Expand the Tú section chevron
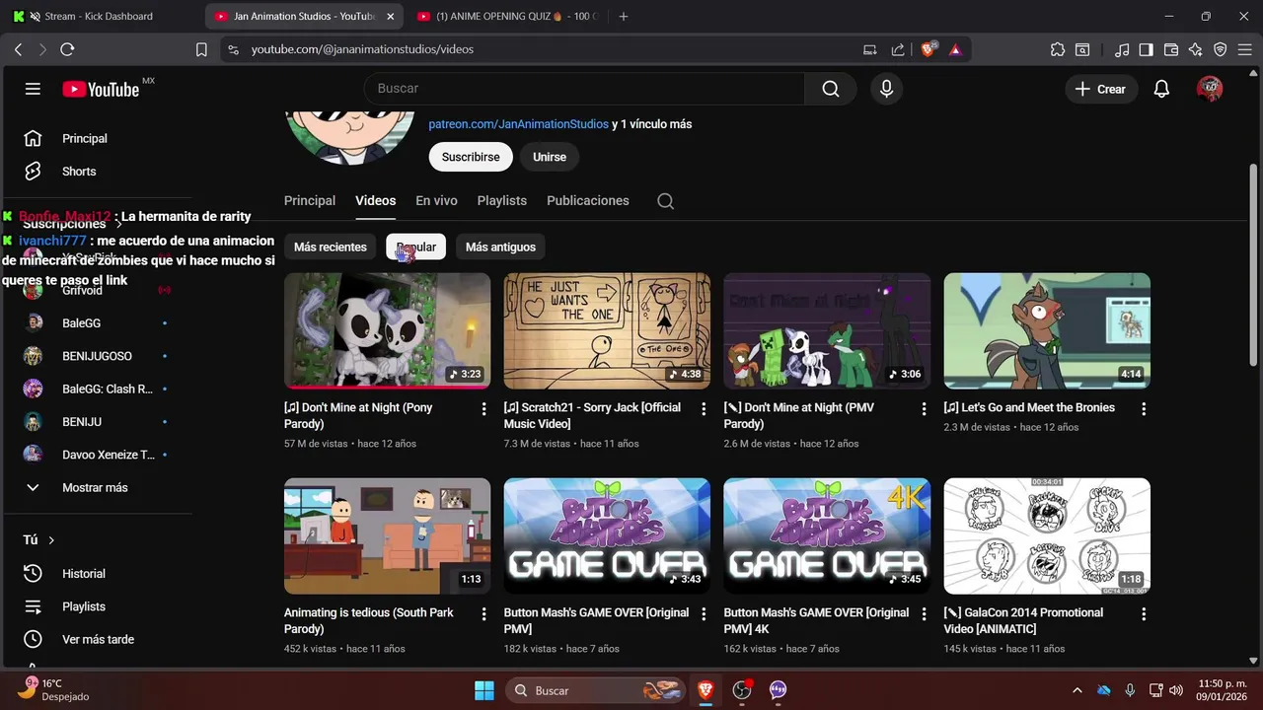Screen dimensions: 1263x710 point(51,540)
